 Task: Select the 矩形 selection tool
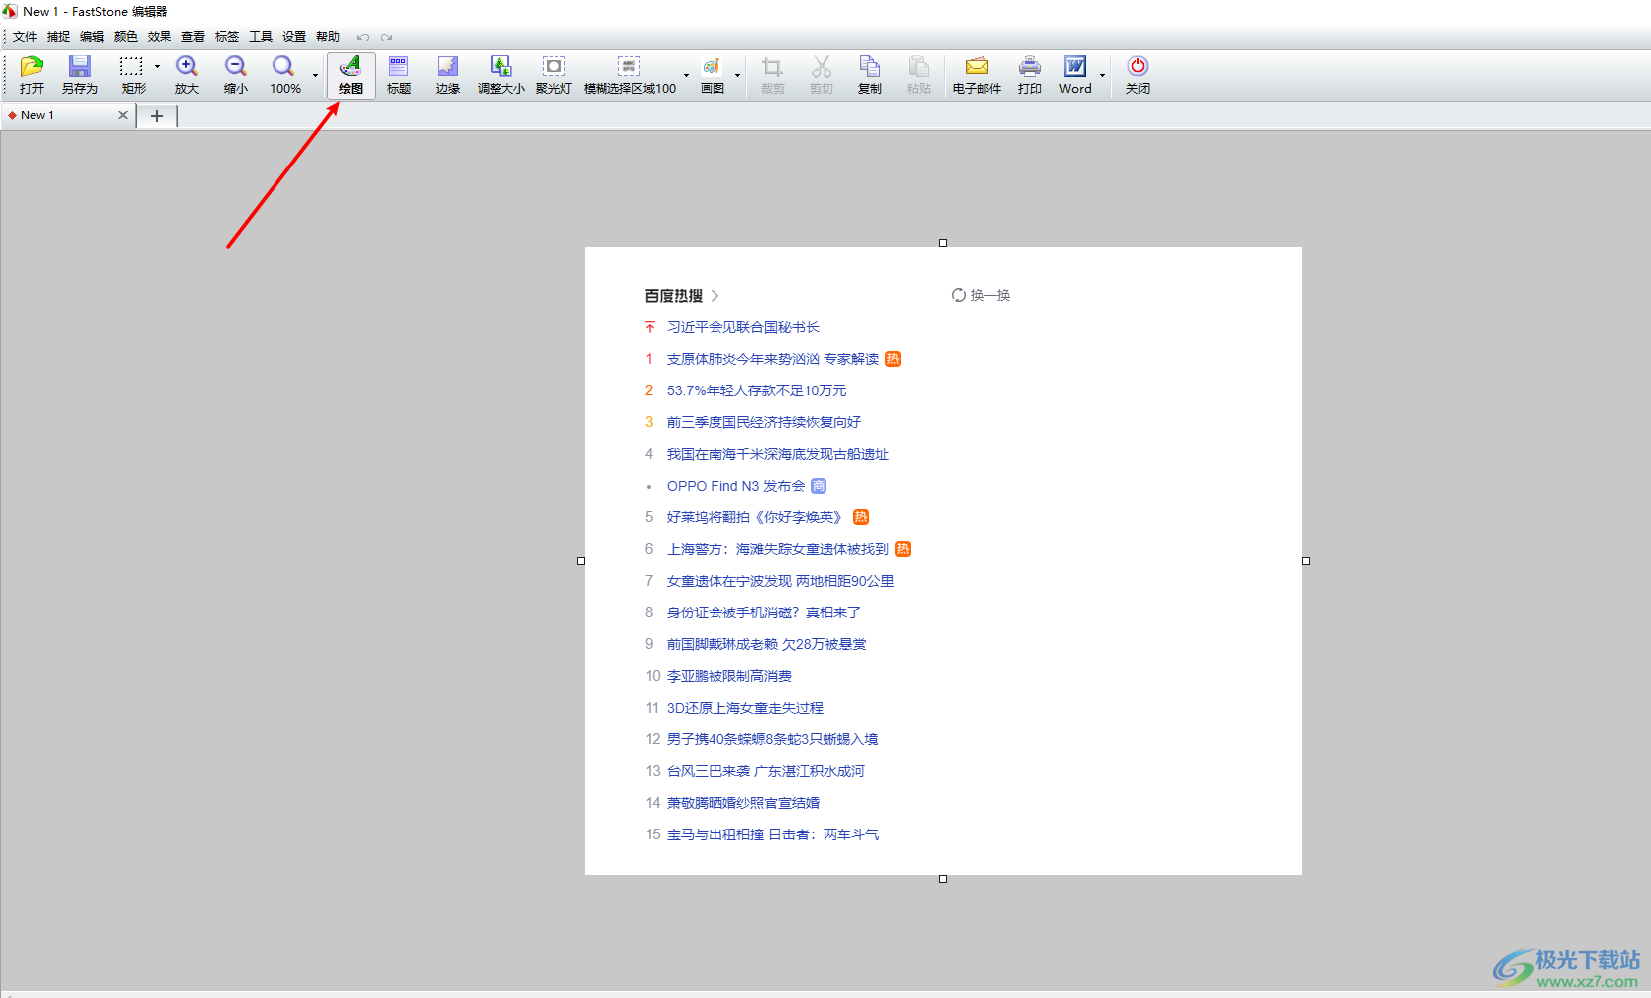pyautogui.click(x=133, y=75)
